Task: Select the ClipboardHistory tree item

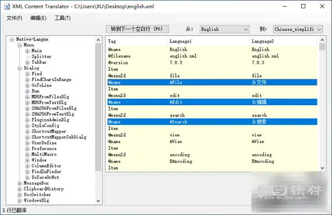Action: tap(44, 189)
